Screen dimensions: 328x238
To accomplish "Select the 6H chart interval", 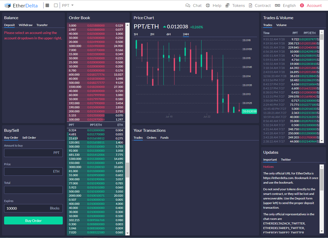I will [x=169, y=34].
